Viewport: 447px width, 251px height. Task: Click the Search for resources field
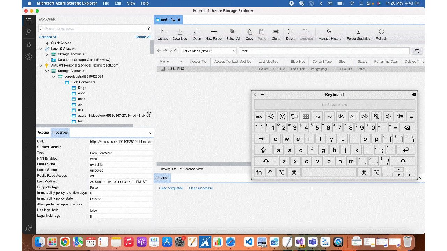coord(95,28)
